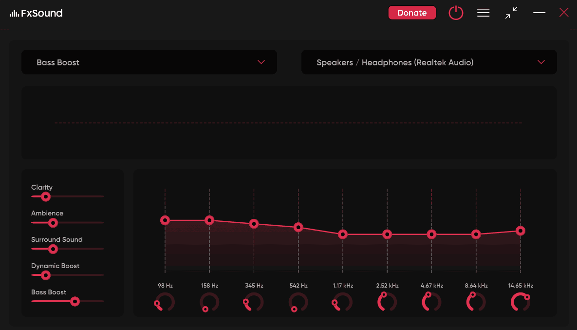Click the 14.65 kHz frequency label
Screen dimensions: 577x330
521,286
